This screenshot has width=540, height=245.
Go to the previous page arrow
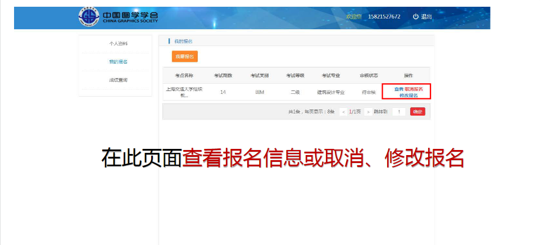click(x=343, y=112)
